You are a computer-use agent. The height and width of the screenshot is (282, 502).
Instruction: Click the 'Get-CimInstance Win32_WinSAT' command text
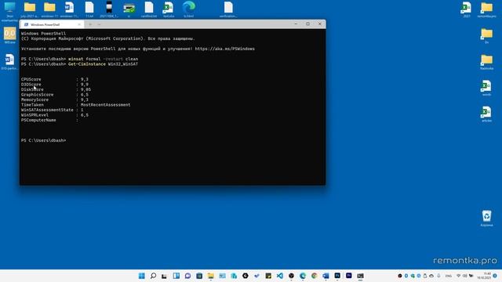pos(103,64)
